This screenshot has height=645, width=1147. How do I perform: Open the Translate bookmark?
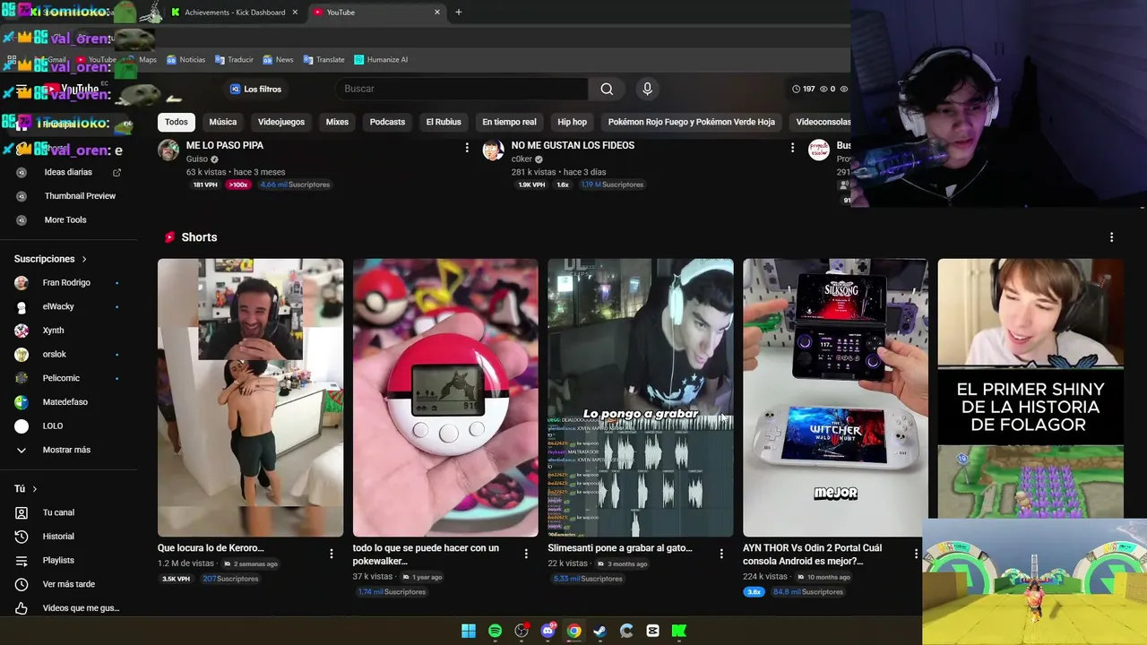[323, 60]
